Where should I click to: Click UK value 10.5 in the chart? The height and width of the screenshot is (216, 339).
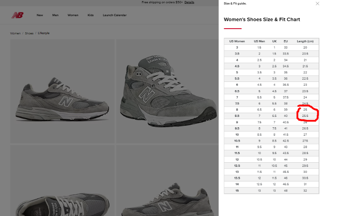[274, 166]
